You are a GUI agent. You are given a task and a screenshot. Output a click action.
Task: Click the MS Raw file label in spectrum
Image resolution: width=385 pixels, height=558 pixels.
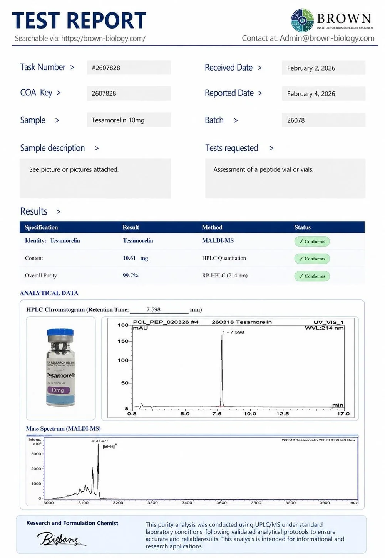click(x=318, y=440)
